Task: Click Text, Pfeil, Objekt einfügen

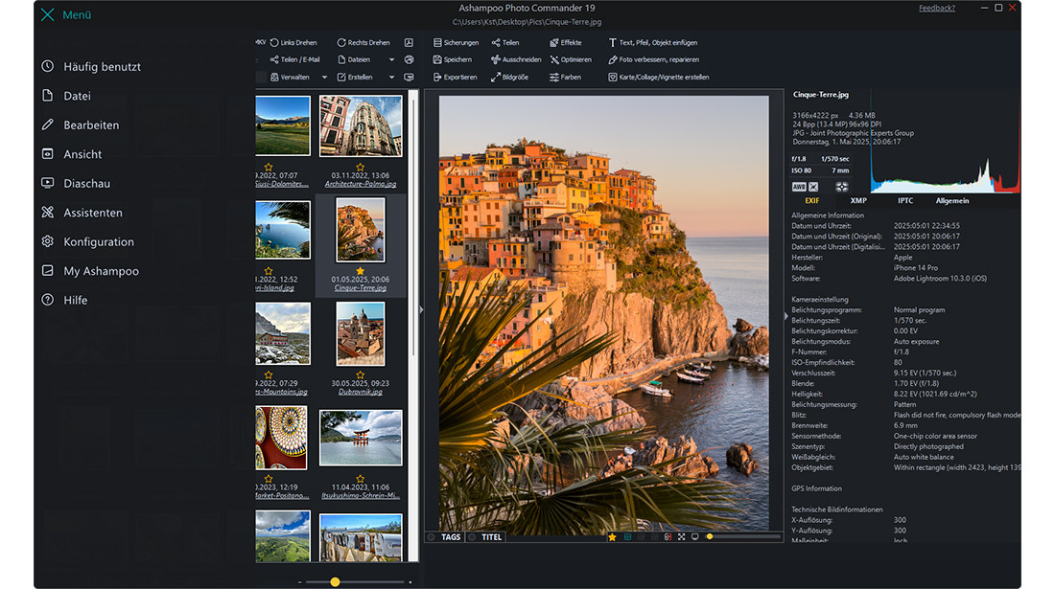Action: [x=652, y=42]
